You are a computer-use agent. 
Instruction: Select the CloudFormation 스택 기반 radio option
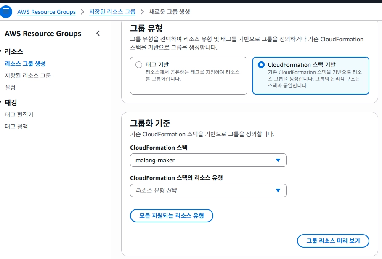261,65
